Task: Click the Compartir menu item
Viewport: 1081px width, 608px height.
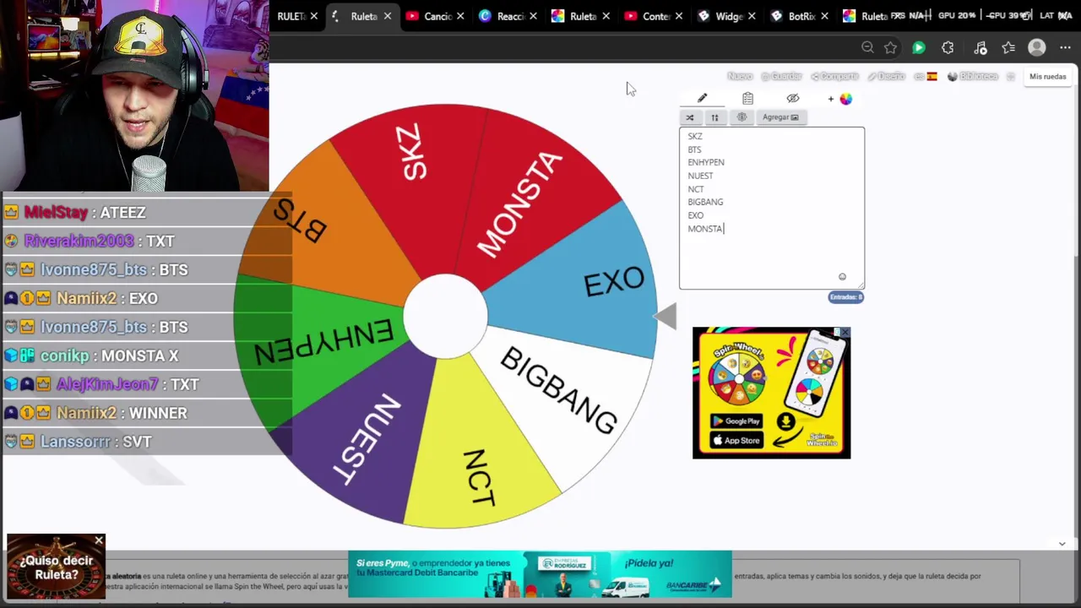Action: (x=834, y=76)
